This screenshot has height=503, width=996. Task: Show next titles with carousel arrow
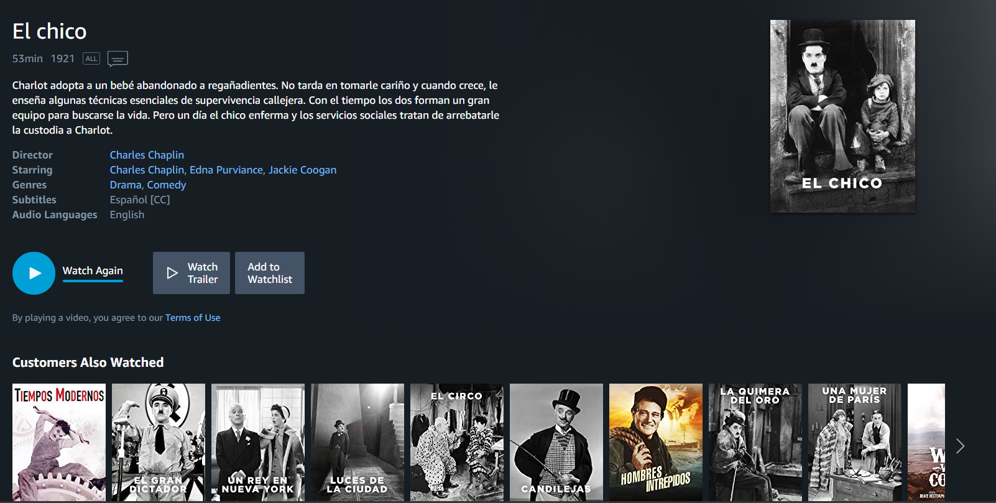coord(960,446)
